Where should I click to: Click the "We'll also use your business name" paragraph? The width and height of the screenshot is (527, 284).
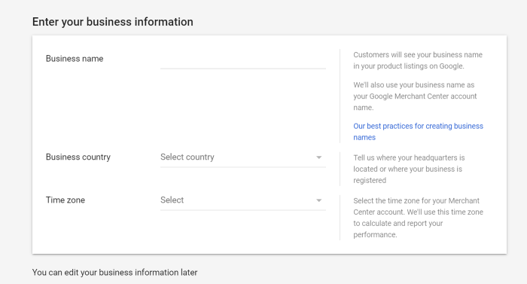click(415, 96)
